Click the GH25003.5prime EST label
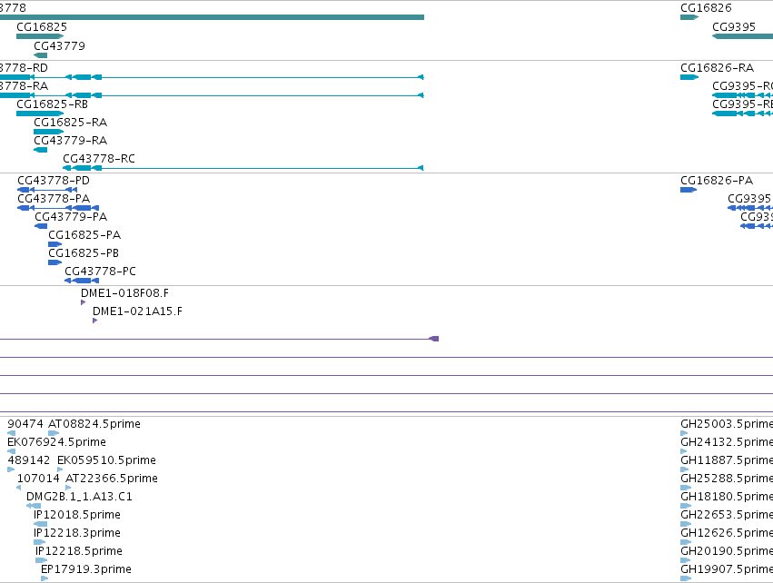The width and height of the screenshot is (773, 583). pyautogui.click(x=727, y=424)
